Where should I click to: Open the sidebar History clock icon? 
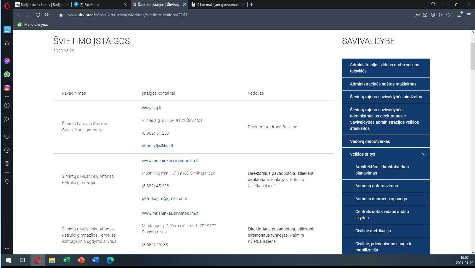pos(7,150)
